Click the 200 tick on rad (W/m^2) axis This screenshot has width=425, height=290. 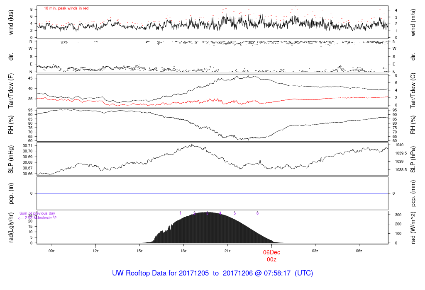click(x=398, y=224)
